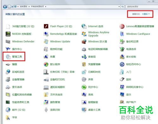
Task: Expand the address bar history dropdown arrow
Action: [x=119, y=7]
